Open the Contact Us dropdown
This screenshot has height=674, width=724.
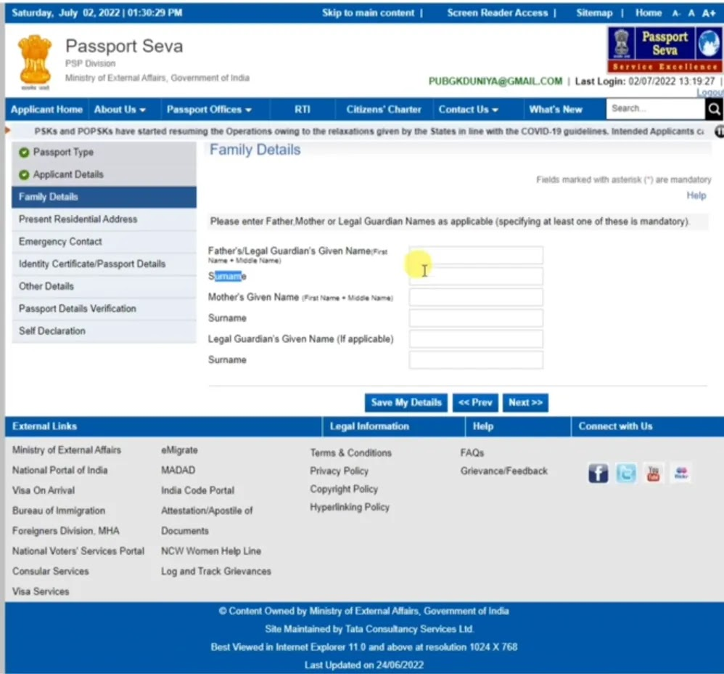coord(467,109)
